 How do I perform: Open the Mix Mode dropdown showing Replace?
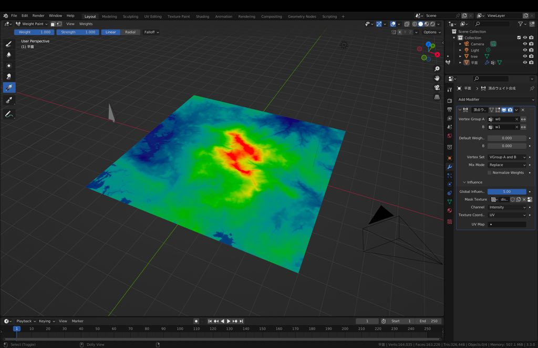(506, 165)
